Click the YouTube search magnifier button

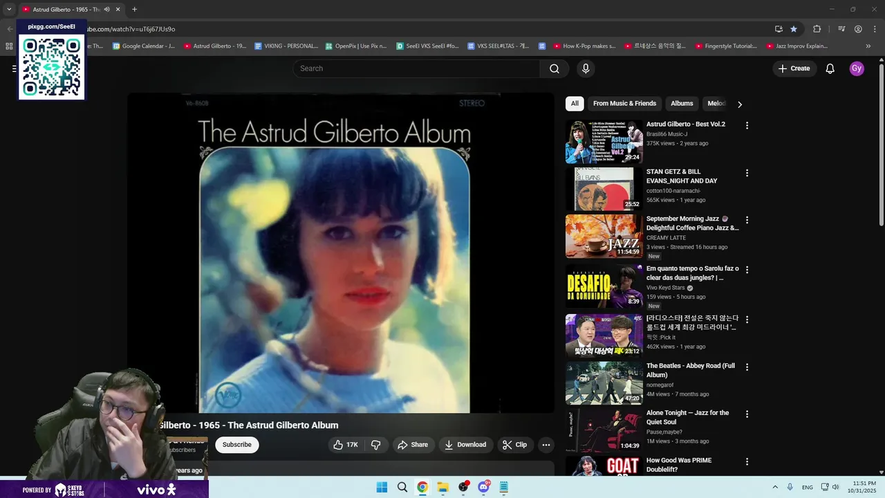point(555,68)
